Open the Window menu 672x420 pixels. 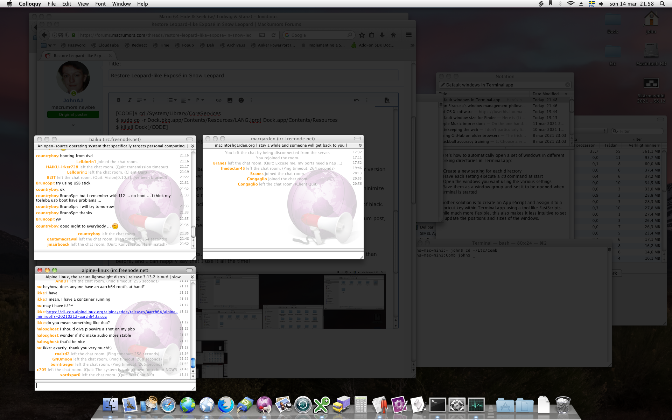pyautogui.click(x=121, y=4)
